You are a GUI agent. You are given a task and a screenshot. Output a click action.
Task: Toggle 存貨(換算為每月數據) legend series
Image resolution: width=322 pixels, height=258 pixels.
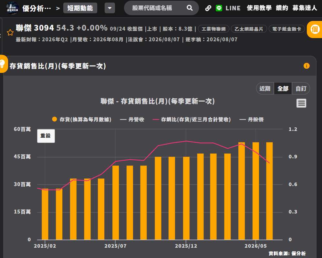(x=81, y=119)
